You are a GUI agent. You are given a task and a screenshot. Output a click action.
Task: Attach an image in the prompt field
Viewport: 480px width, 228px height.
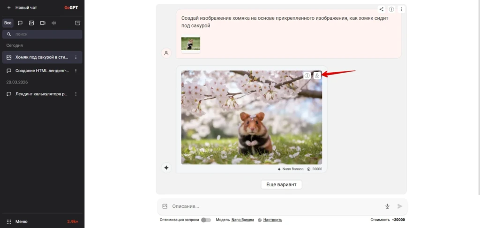pos(165,206)
